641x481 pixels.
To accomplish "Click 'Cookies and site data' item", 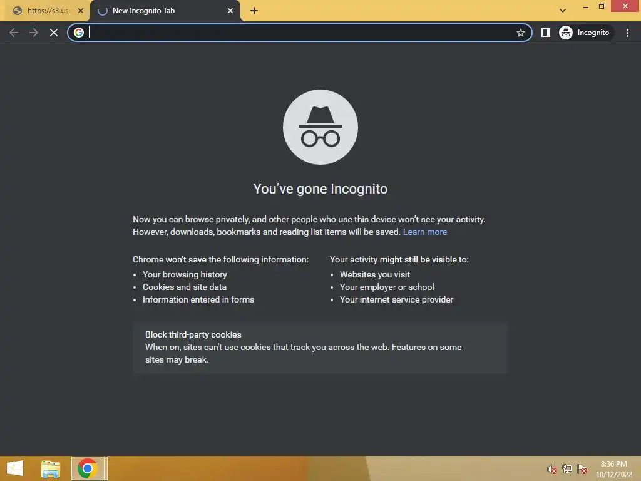I will (185, 287).
